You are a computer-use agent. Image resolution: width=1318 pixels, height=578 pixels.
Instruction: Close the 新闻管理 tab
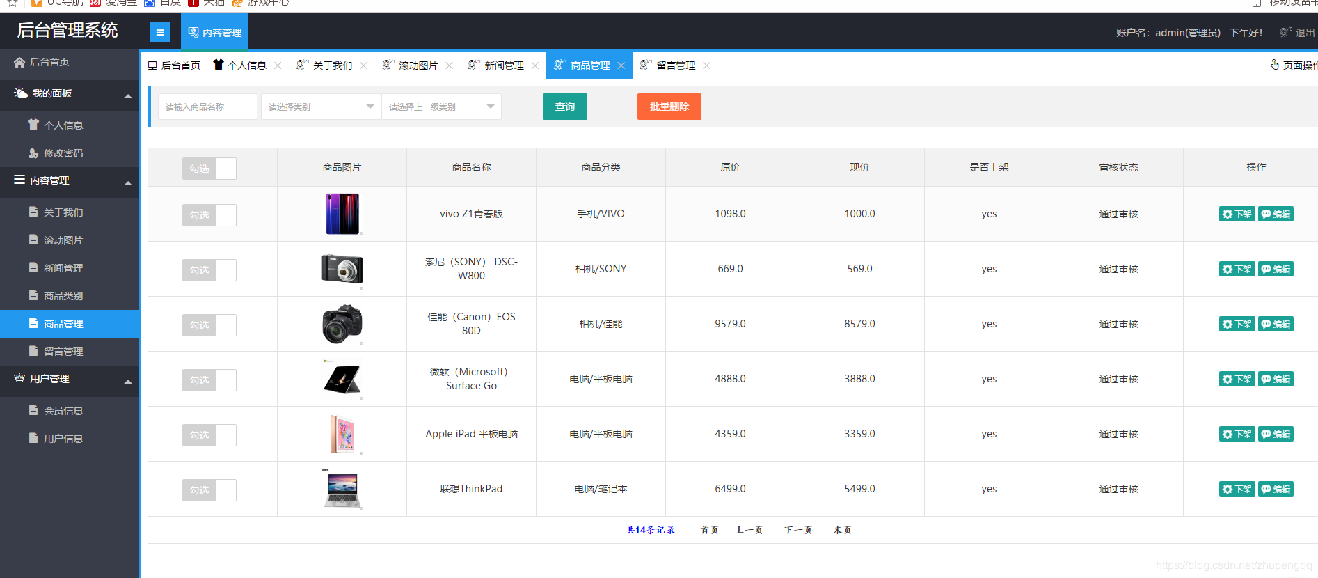tap(534, 65)
